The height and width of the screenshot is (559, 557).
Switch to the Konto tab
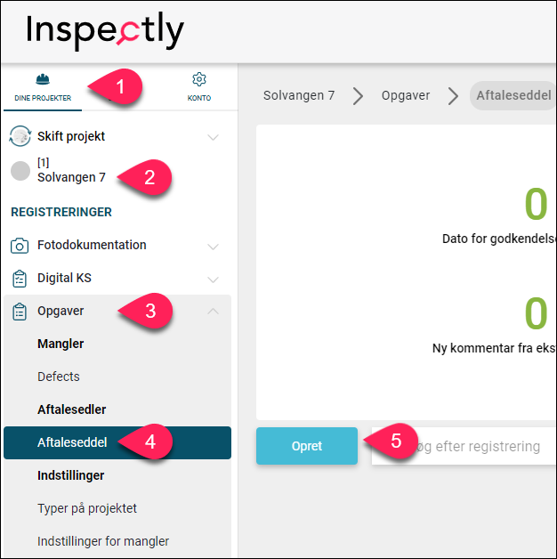(x=199, y=88)
